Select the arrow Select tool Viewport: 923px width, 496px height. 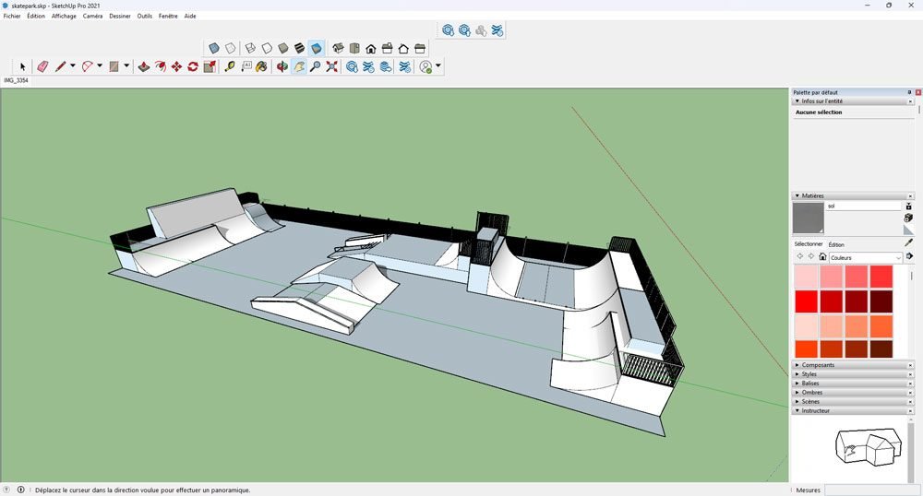pyautogui.click(x=22, y=66)
